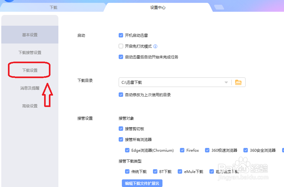The width and height of the screenshot is (284, 187).
Task: Uncheck 接管所有浏览器 checkbox
Action: tap(121, 139)
